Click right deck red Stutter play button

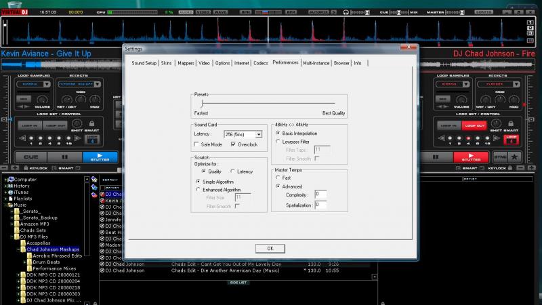(471, 157)
